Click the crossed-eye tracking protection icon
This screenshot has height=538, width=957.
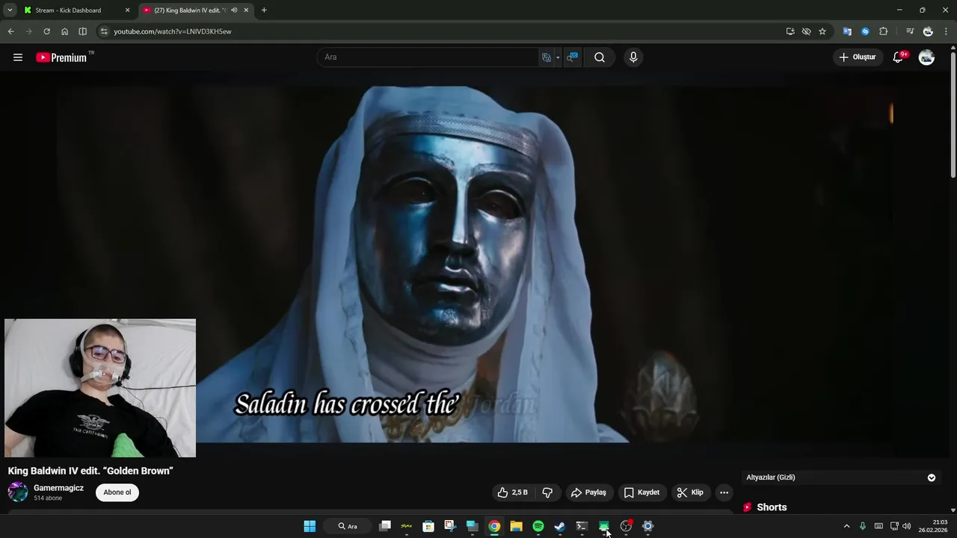click(806, 31)
